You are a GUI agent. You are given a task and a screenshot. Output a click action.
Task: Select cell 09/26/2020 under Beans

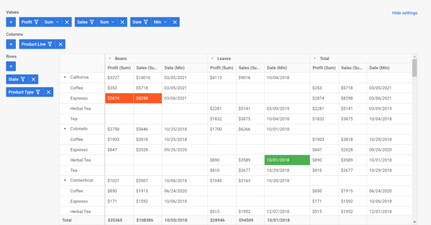click(x=185, y=150)
